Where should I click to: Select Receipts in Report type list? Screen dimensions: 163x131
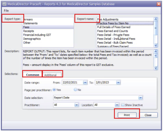coord(29,31)
